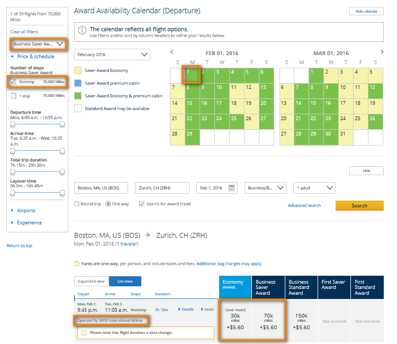Screen dimensions: 397x344
Task: Click the date change warning icon
Action: pos(84,333)
